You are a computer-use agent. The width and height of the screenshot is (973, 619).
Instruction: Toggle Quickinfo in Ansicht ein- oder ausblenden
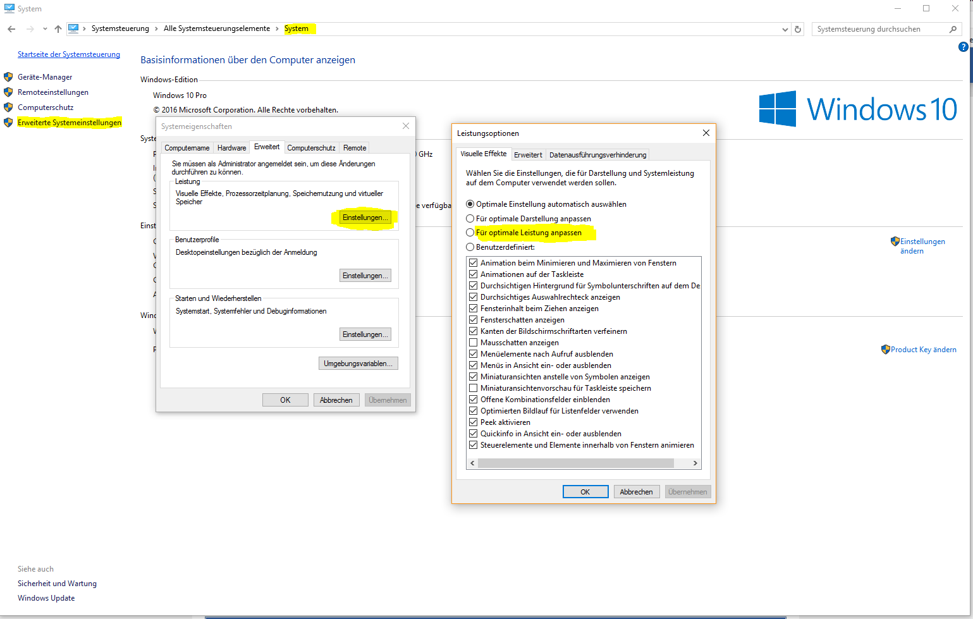473,434
